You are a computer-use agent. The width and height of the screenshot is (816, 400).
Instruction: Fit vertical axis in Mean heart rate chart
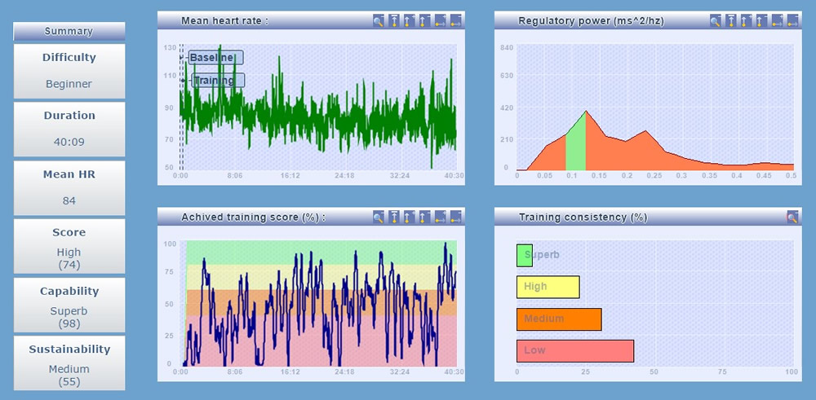394,20
